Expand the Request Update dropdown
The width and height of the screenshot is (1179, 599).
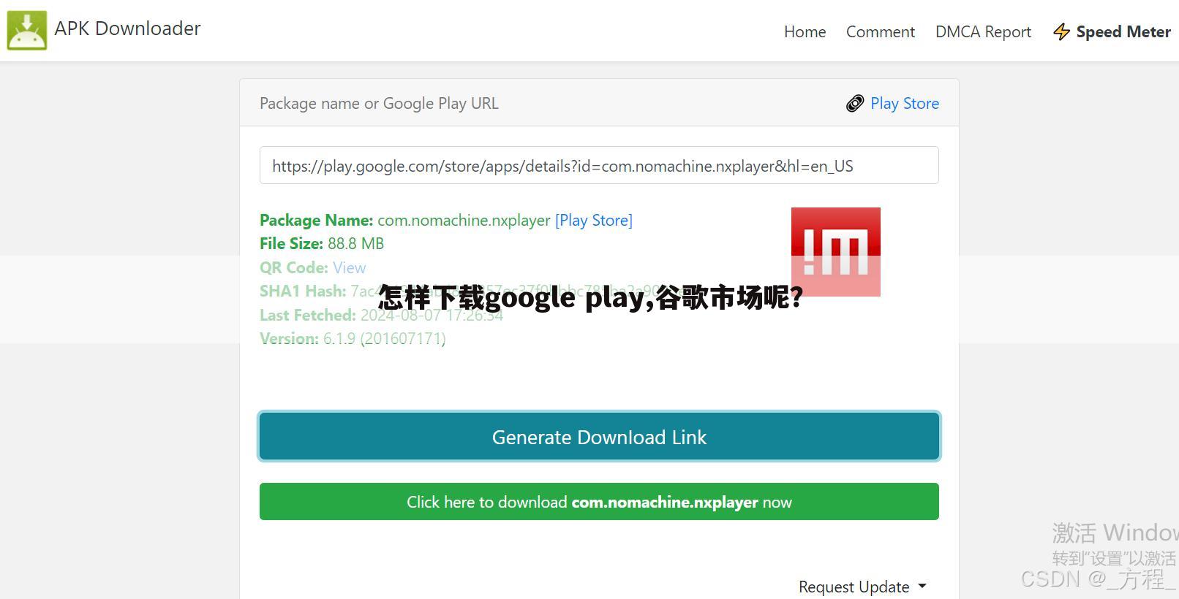pyautogui.click(x=862, y=587)
